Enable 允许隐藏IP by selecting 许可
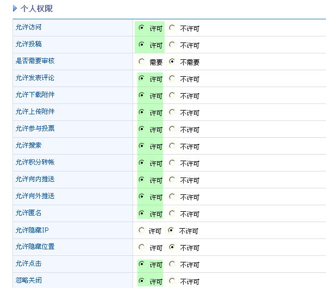 click(x=142, y=230)
